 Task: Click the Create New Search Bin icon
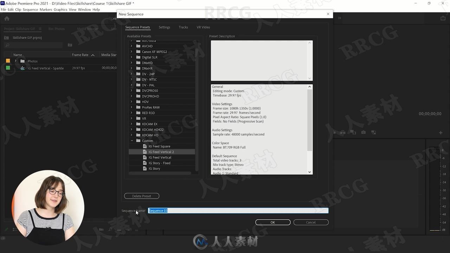pos(70,45)
